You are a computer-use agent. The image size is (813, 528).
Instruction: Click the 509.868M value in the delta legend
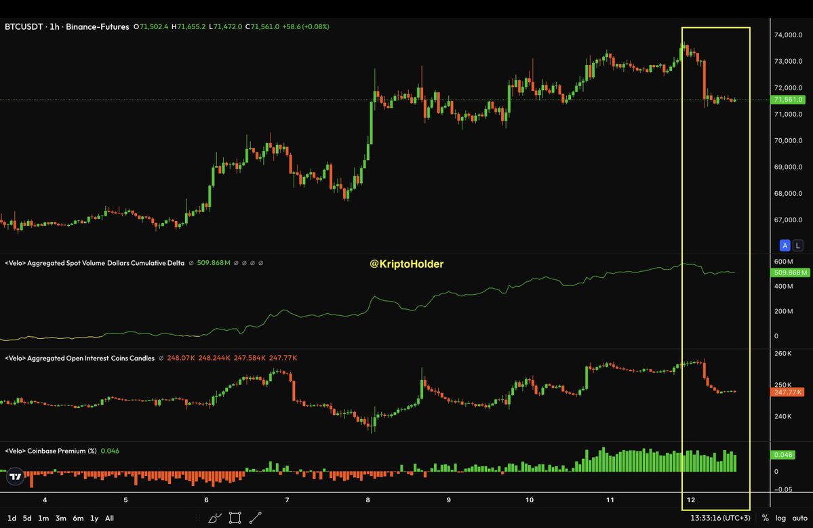click(214, 263)
